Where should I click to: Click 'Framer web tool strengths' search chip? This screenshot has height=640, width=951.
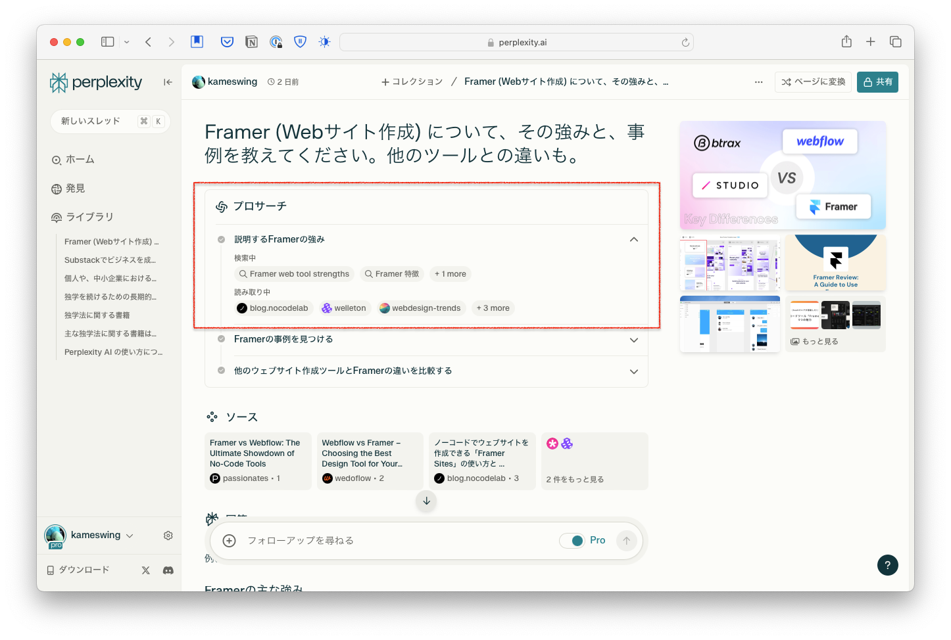[x=294, y=274]
